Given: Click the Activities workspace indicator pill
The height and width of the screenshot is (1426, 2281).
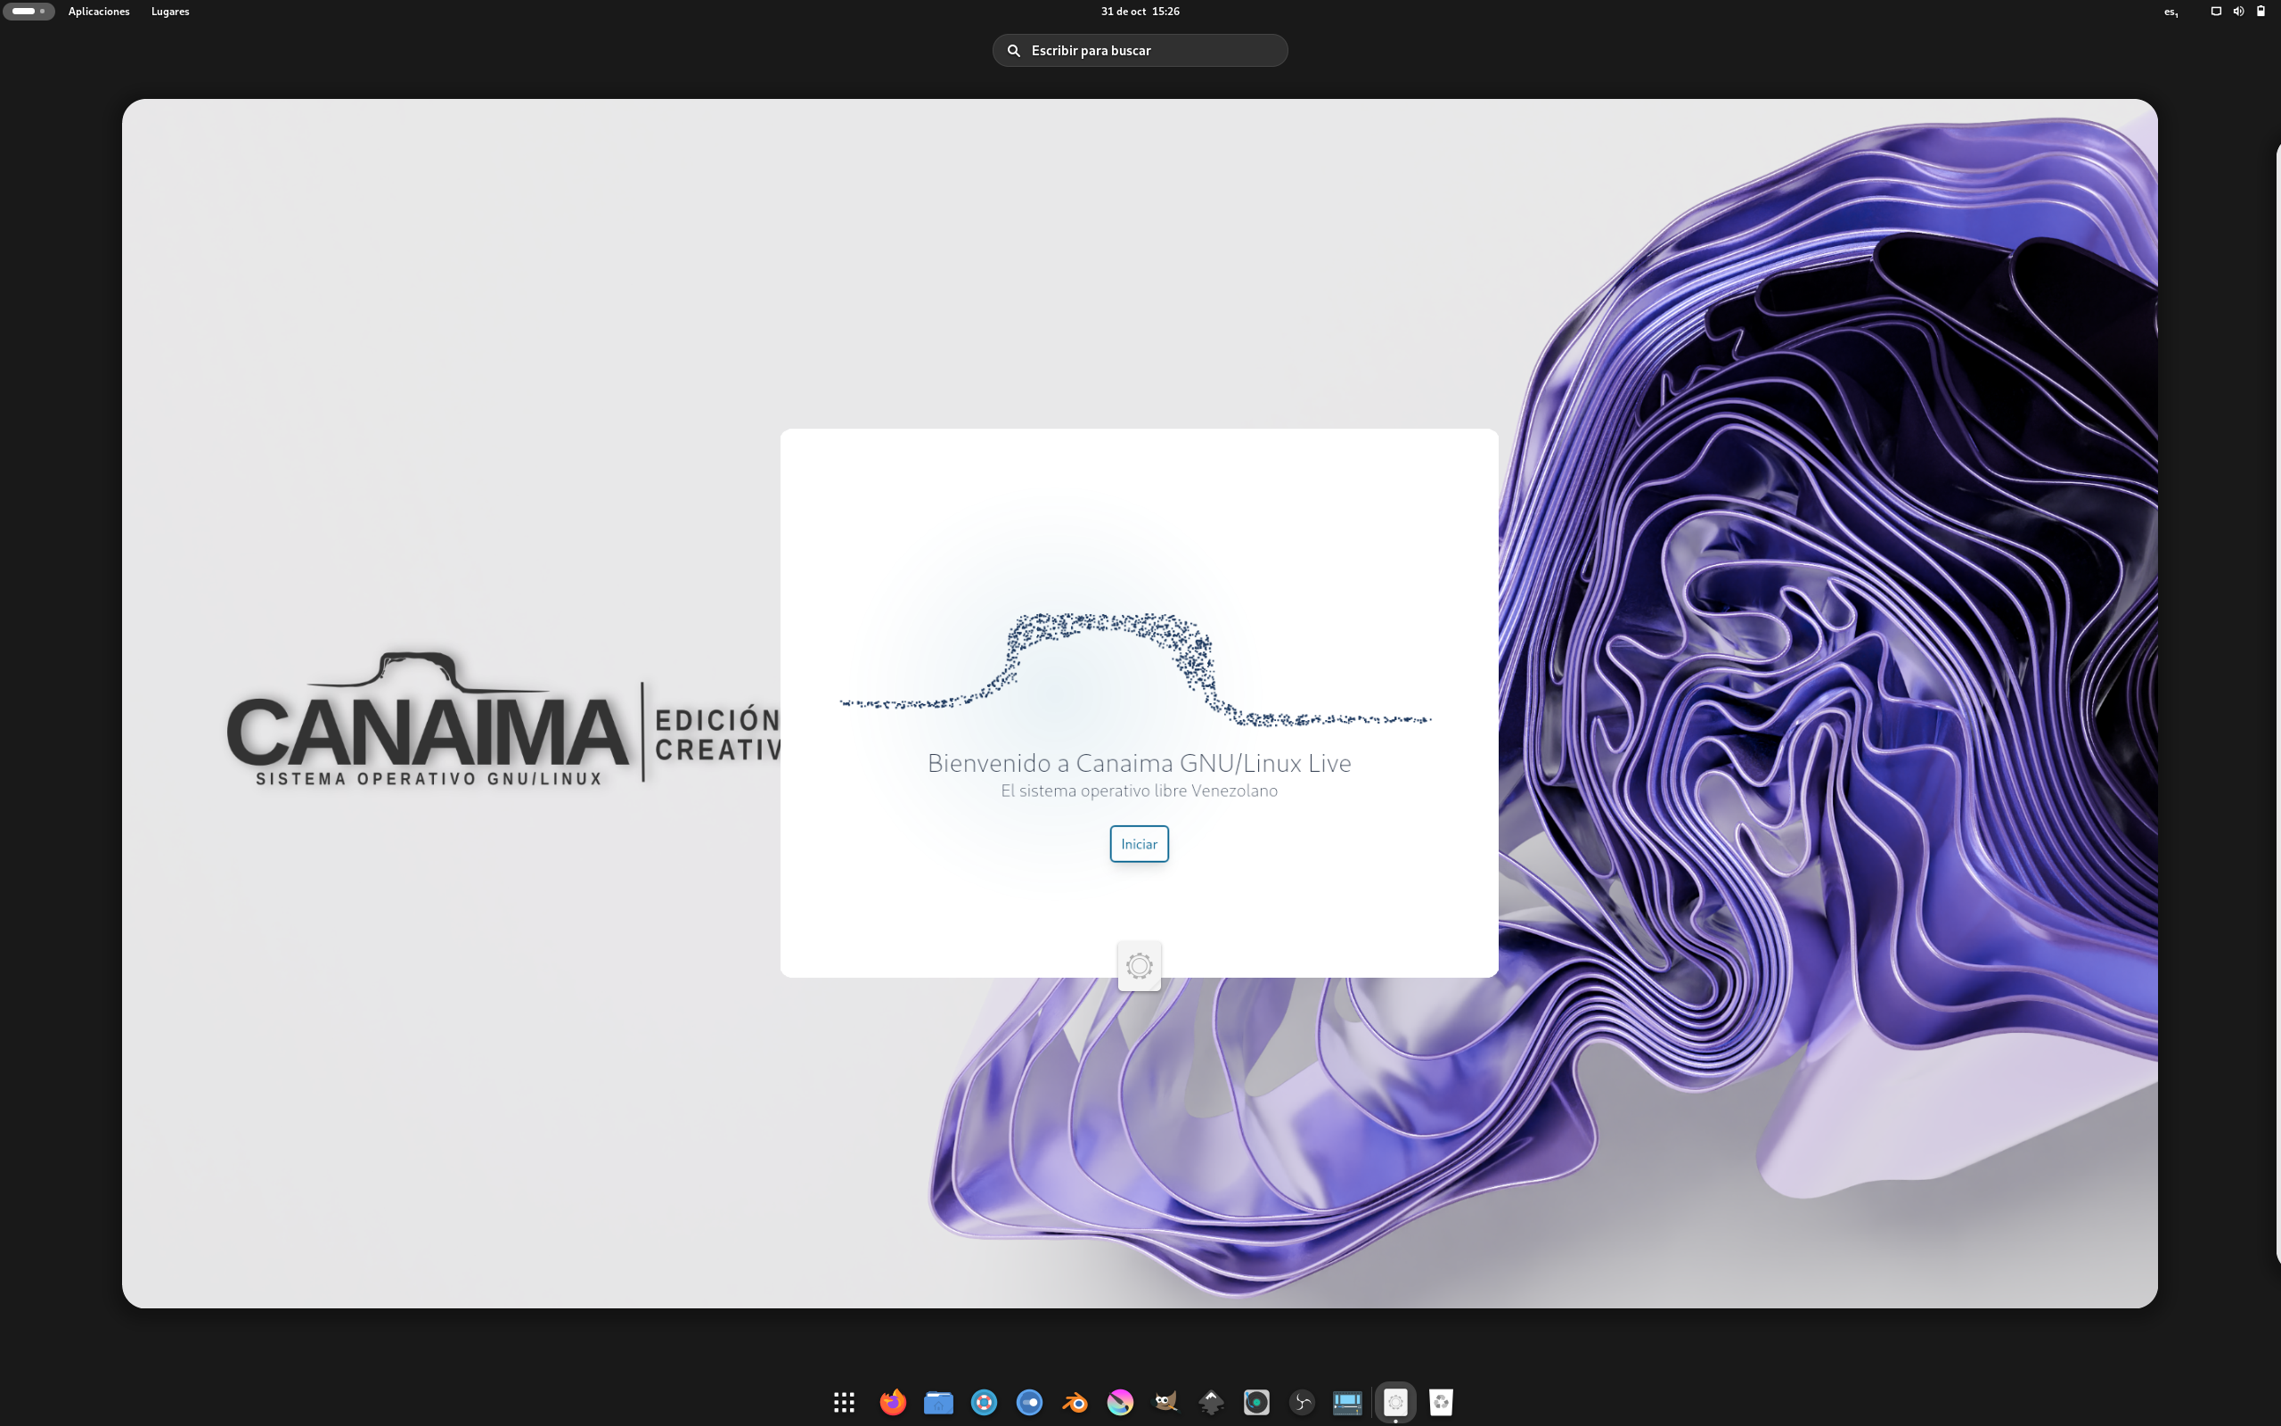Looking at the screenshot, I should point(29,12).
